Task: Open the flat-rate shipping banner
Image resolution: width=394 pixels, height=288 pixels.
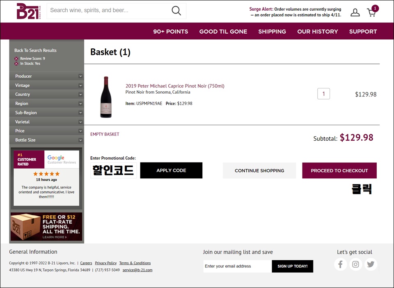Action: click(x=46, y=227)
